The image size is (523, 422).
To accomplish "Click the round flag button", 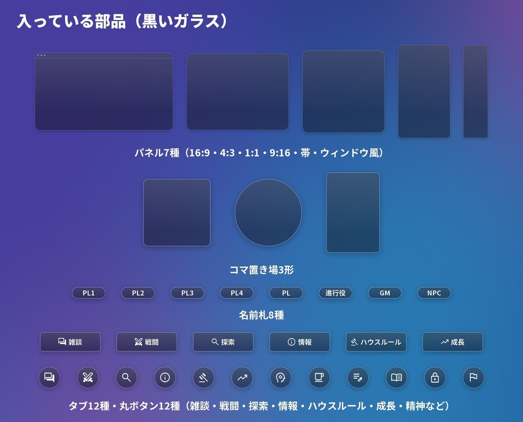I will pos(473,378).
